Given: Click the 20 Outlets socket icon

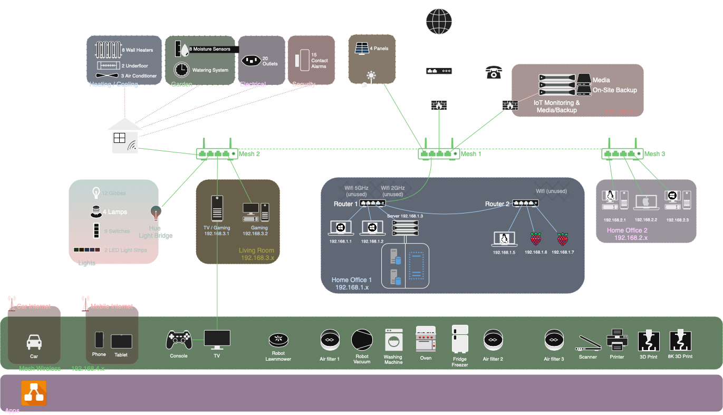Looking at the screenshot, I should pyautogui.click(x=251, y=60).
